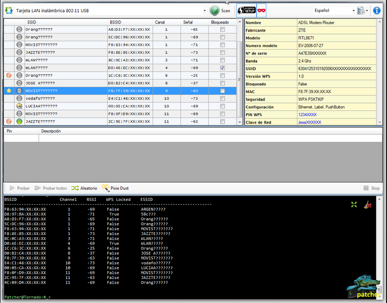Click the Aleatorio button
The height and width of the screenshot is (303, 387).
tap(84, 188)
